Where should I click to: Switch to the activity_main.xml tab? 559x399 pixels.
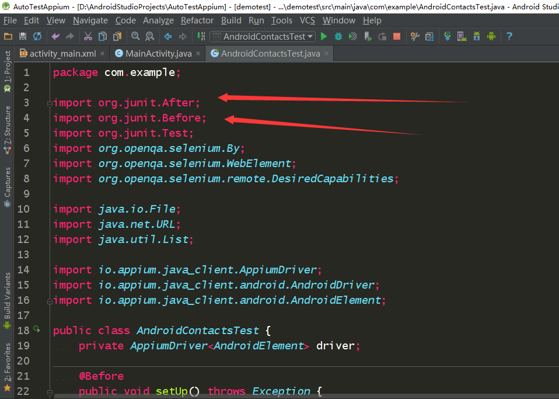(x=63, y=54)
